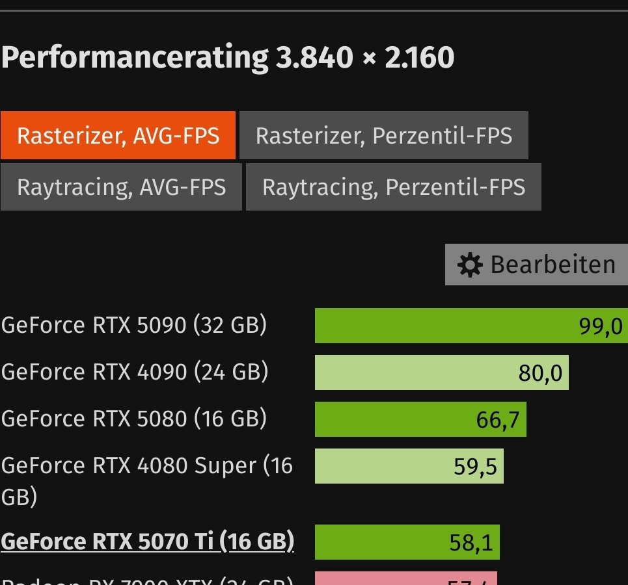Click the gear icon beside Bearbeiten
This screenshot has width=628, height=585.
click(x=469, y=265)
